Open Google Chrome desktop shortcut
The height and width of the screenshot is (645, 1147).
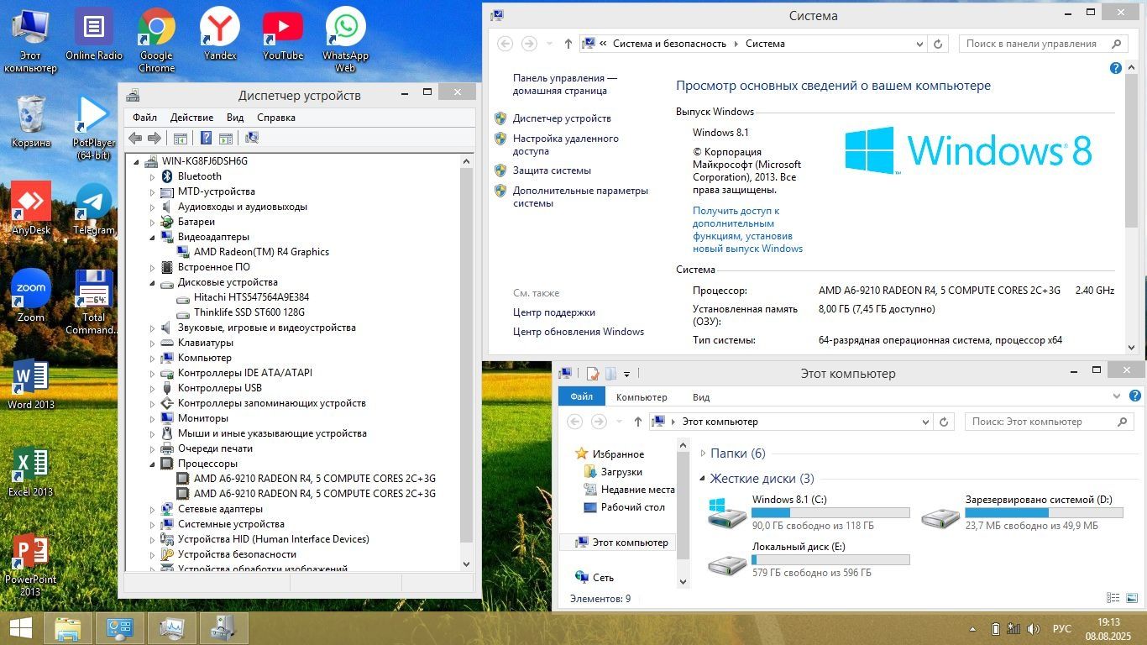pyautogui.click(x=156, y=39)
